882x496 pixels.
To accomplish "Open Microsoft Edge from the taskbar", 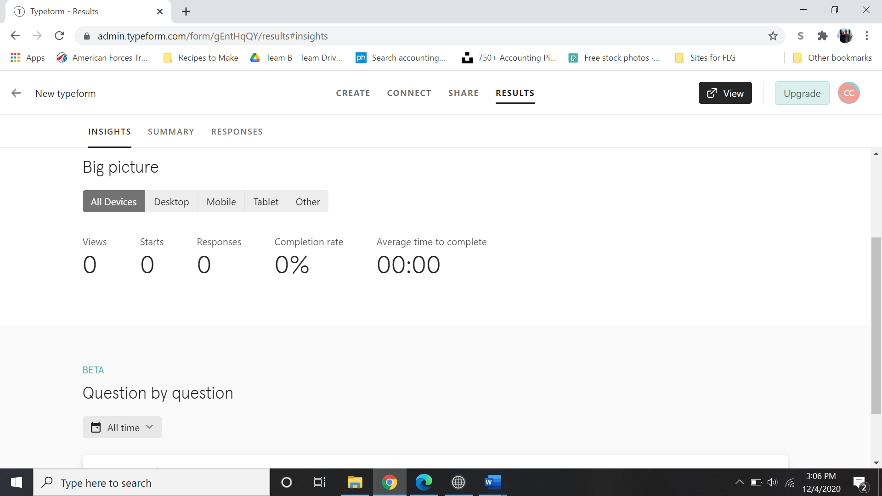I will tap(424, 482).
